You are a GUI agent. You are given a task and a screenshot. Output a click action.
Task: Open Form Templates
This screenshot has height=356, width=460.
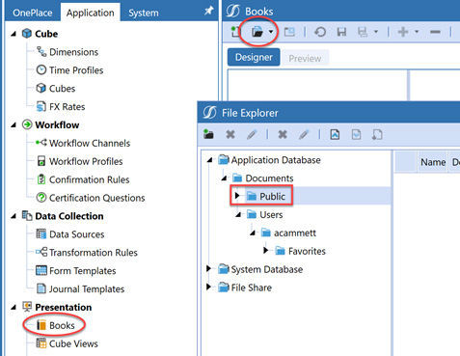point(82,271)
